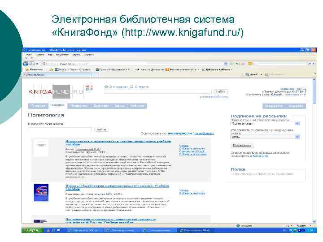Select the 'В тексте' search radio button
This screenshot has width=323, height=242.
click(x=132, y=87)
